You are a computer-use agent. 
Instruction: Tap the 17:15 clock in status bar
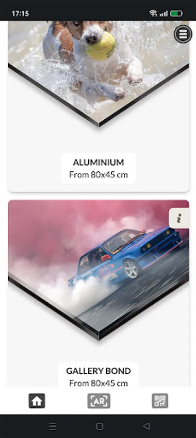coord(20,14)
